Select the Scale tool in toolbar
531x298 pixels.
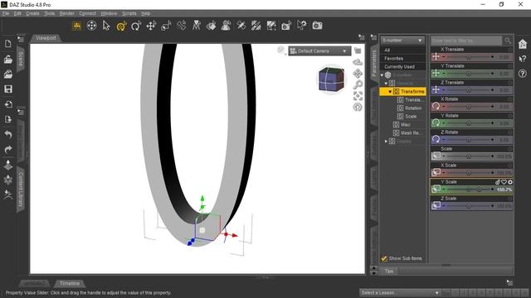pos(166,26)
